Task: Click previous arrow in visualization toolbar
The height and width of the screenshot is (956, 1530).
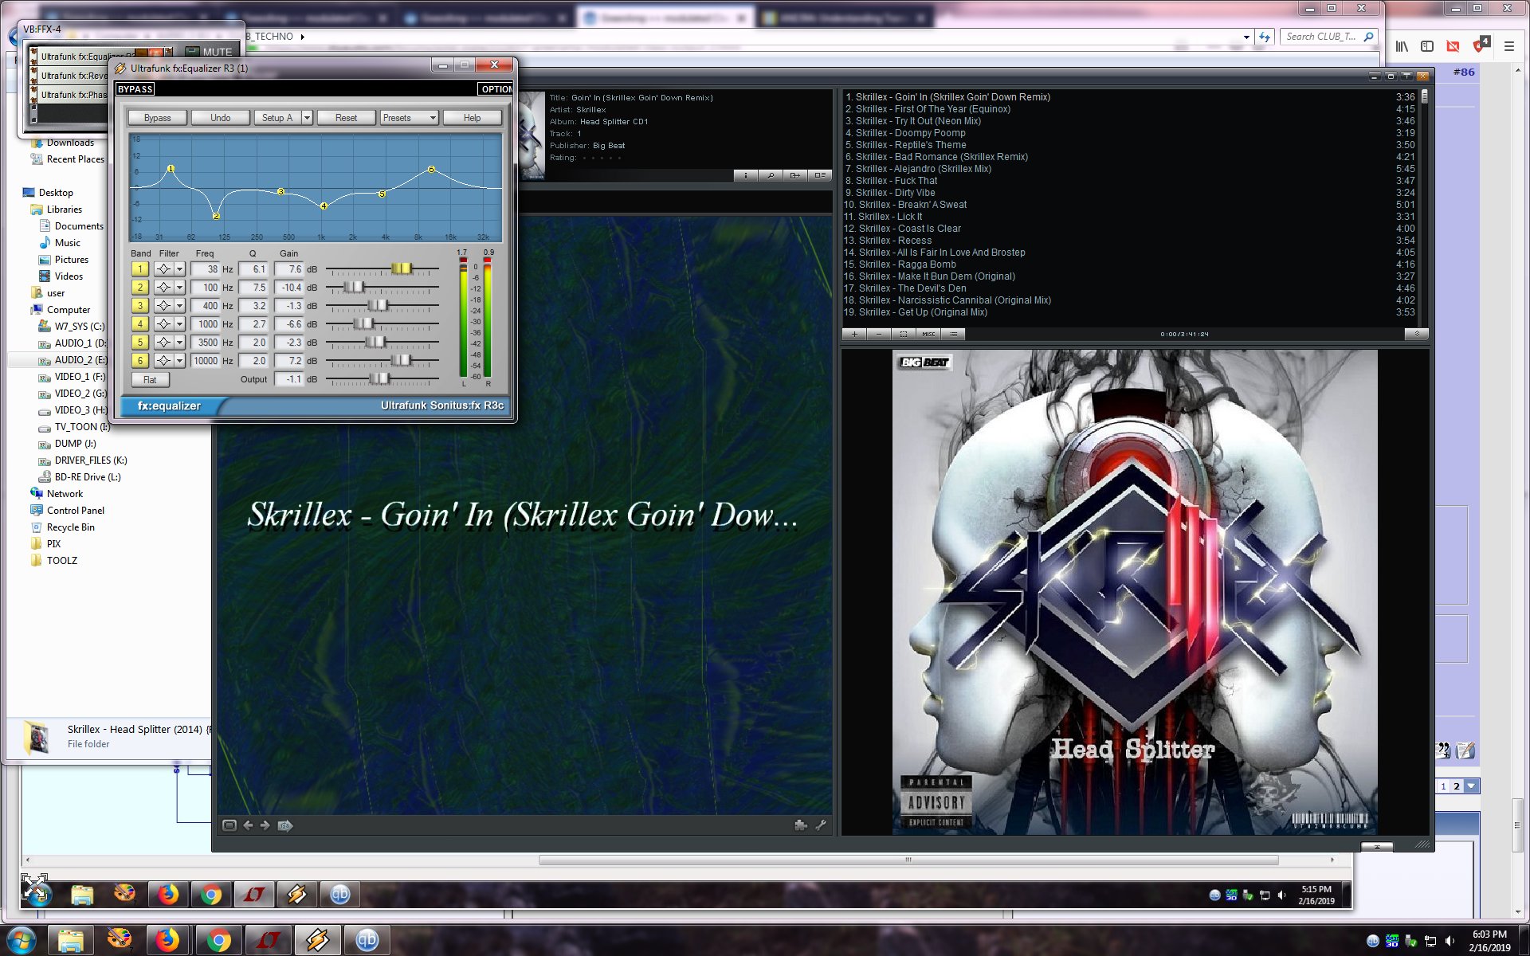Action: (249, 825)
